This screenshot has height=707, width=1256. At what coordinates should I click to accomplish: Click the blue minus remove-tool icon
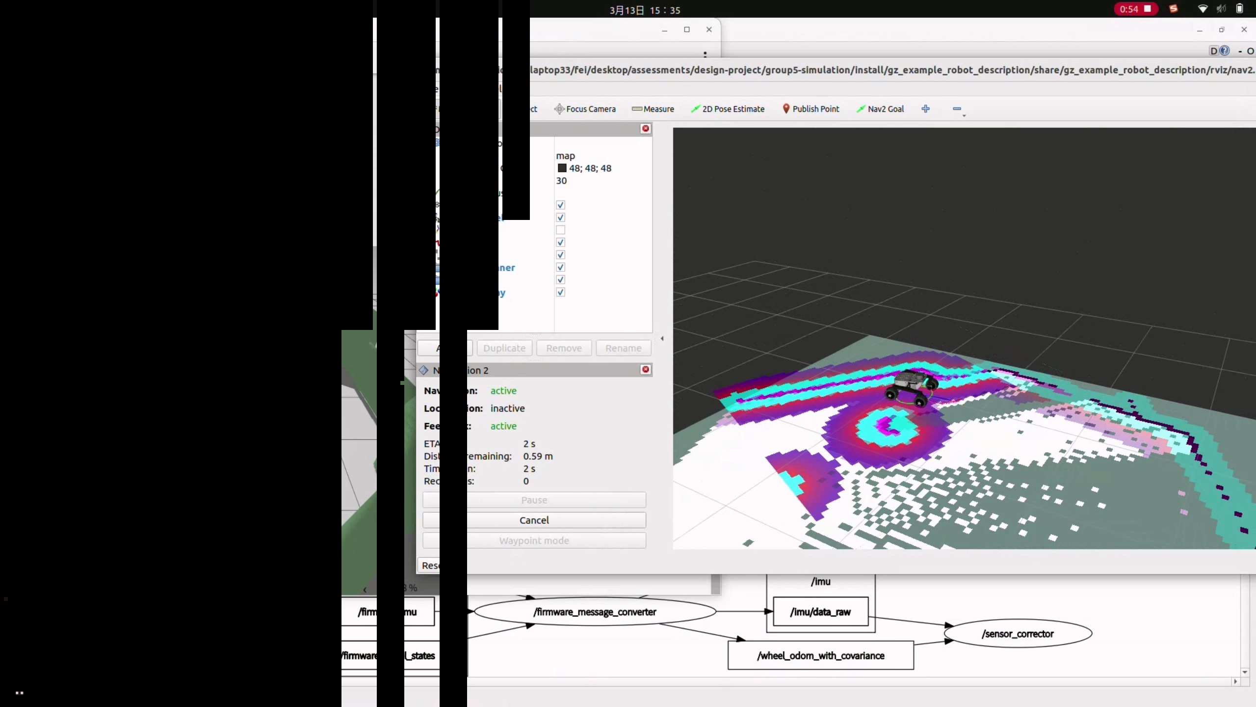pos(957,109)
